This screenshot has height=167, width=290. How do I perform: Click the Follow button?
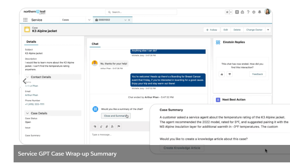coord(211,30)
